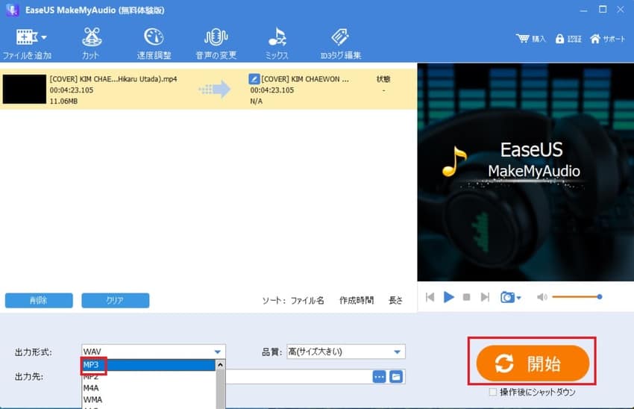Open the ミックス mix tool

click(277, 44)
